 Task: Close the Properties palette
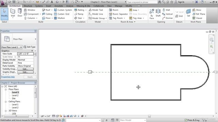click(x=35, y=31)
